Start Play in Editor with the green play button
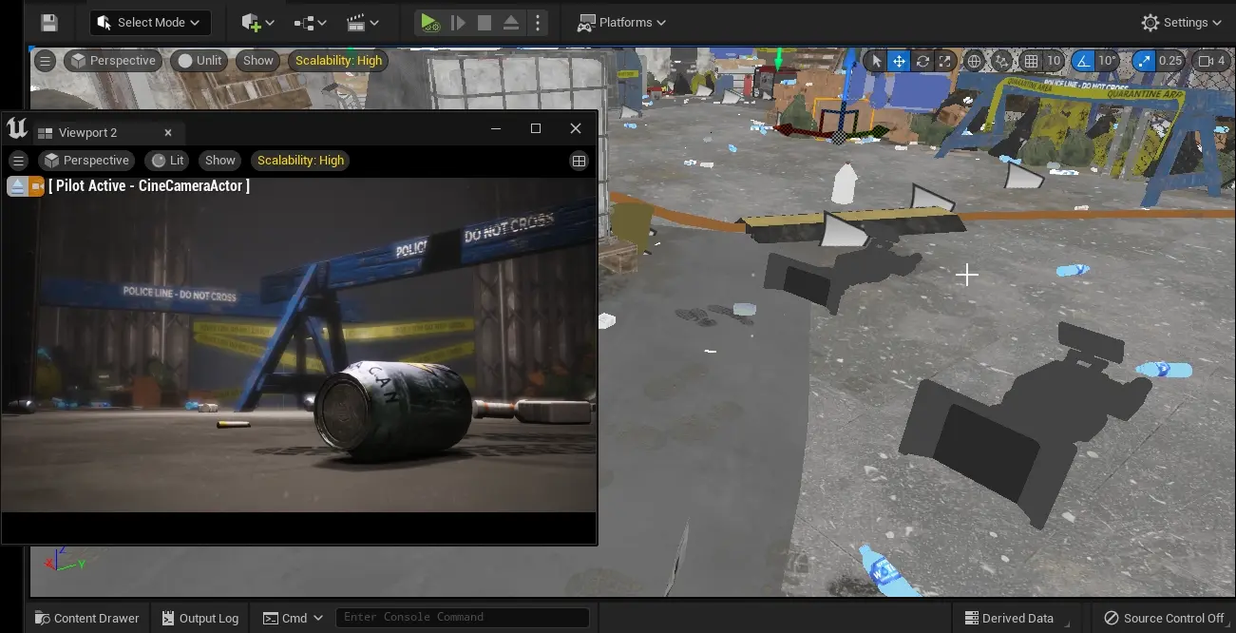Screen dimensions: 1236x633 coord(429,23)
